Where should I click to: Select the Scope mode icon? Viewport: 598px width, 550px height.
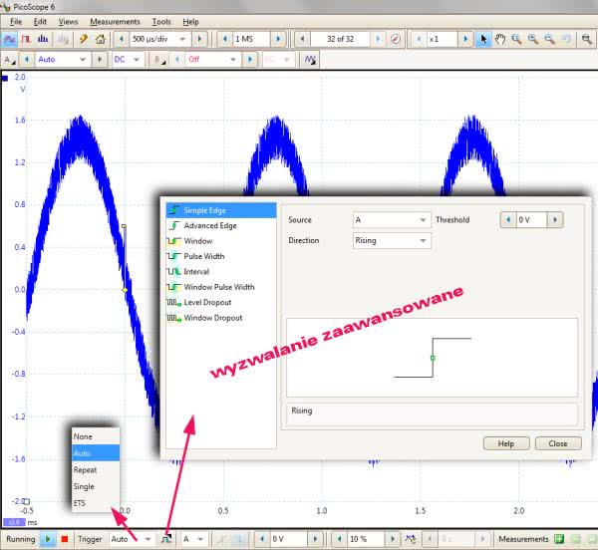(9, 39)
